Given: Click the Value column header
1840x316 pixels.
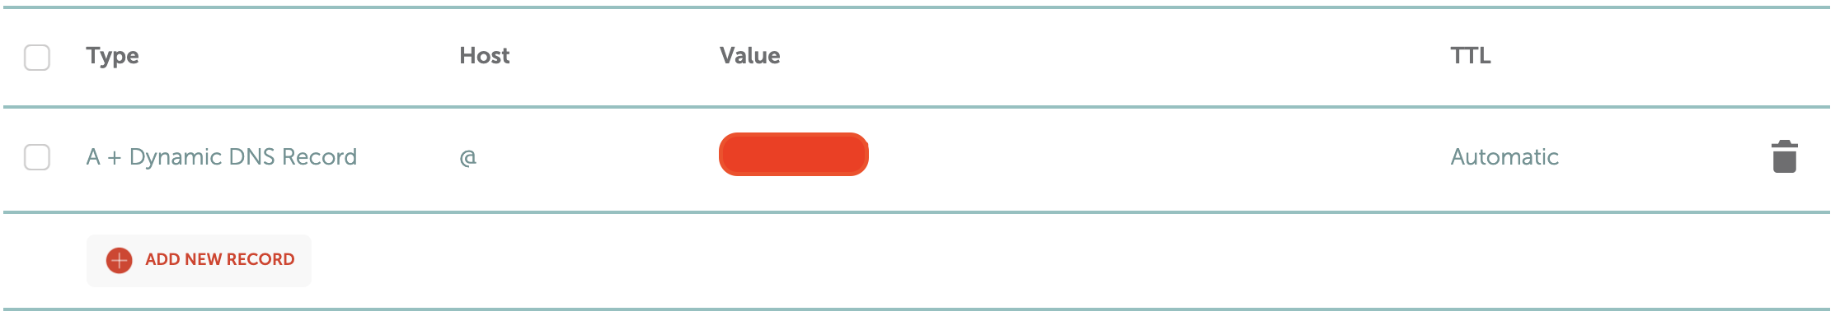Looking at the screenshot, I should 749,55.
